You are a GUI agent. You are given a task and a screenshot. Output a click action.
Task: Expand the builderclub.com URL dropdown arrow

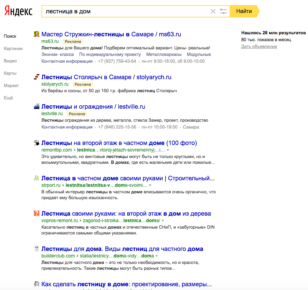pyautogui.click(x=156, y=256)
